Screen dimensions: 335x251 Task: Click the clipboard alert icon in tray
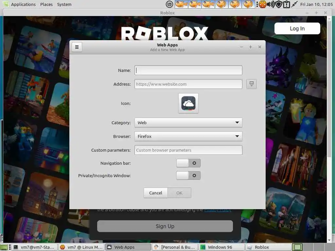[x=286, y=4]
